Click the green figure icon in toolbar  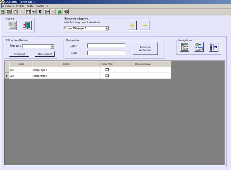click(x=60, y=12)
